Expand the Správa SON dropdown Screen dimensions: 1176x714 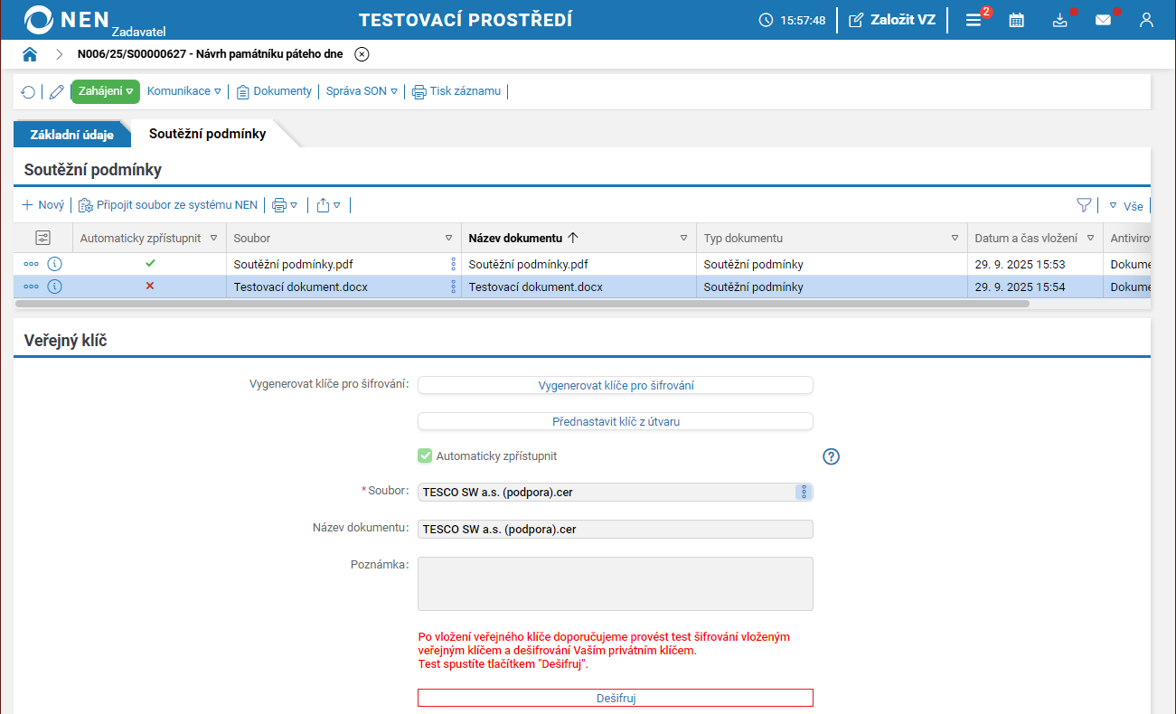(362, 91)
